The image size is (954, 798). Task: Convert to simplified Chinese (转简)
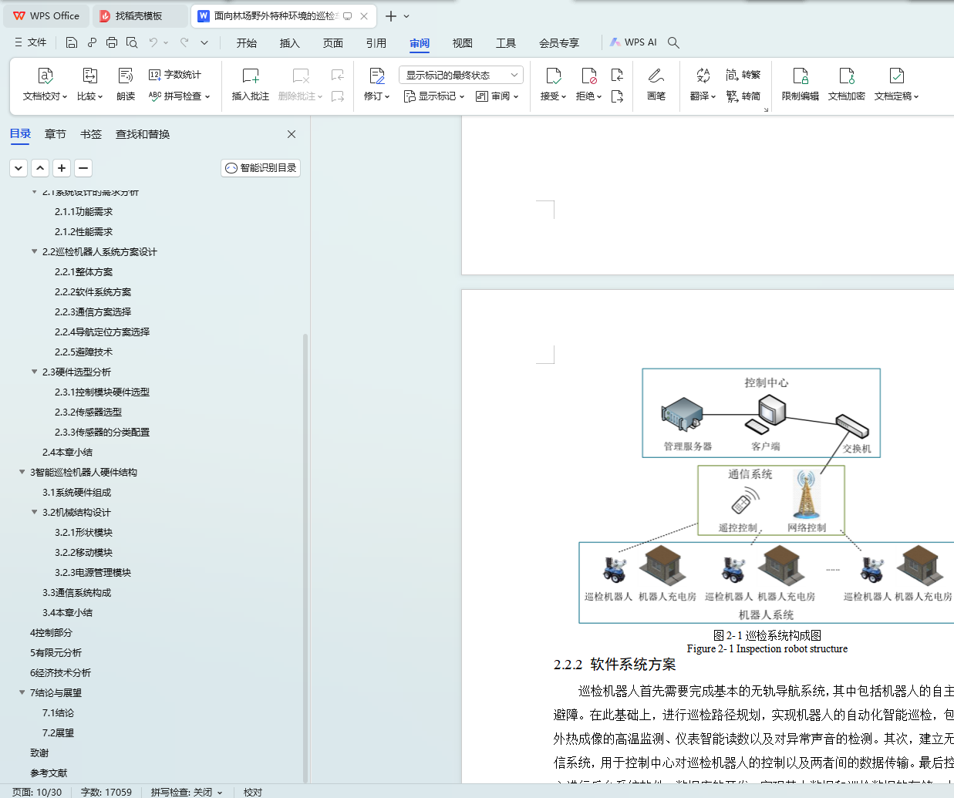pyautogui.click(x=743, y=96)
